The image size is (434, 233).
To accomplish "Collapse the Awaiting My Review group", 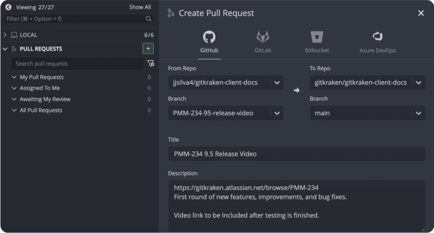I will pos(14,99).
